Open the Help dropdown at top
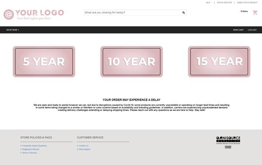262x165 pixels. click(209, 3)
